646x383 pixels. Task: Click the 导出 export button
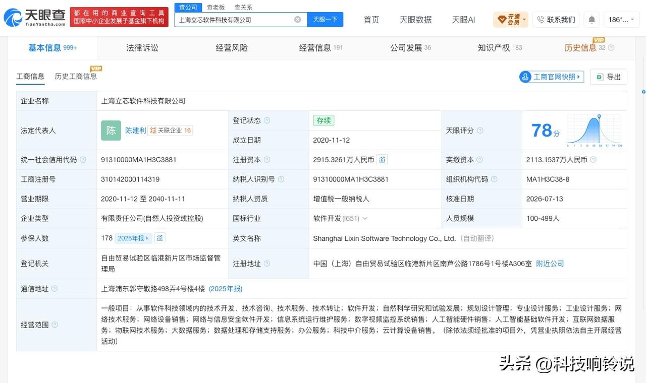coord(609,77)
